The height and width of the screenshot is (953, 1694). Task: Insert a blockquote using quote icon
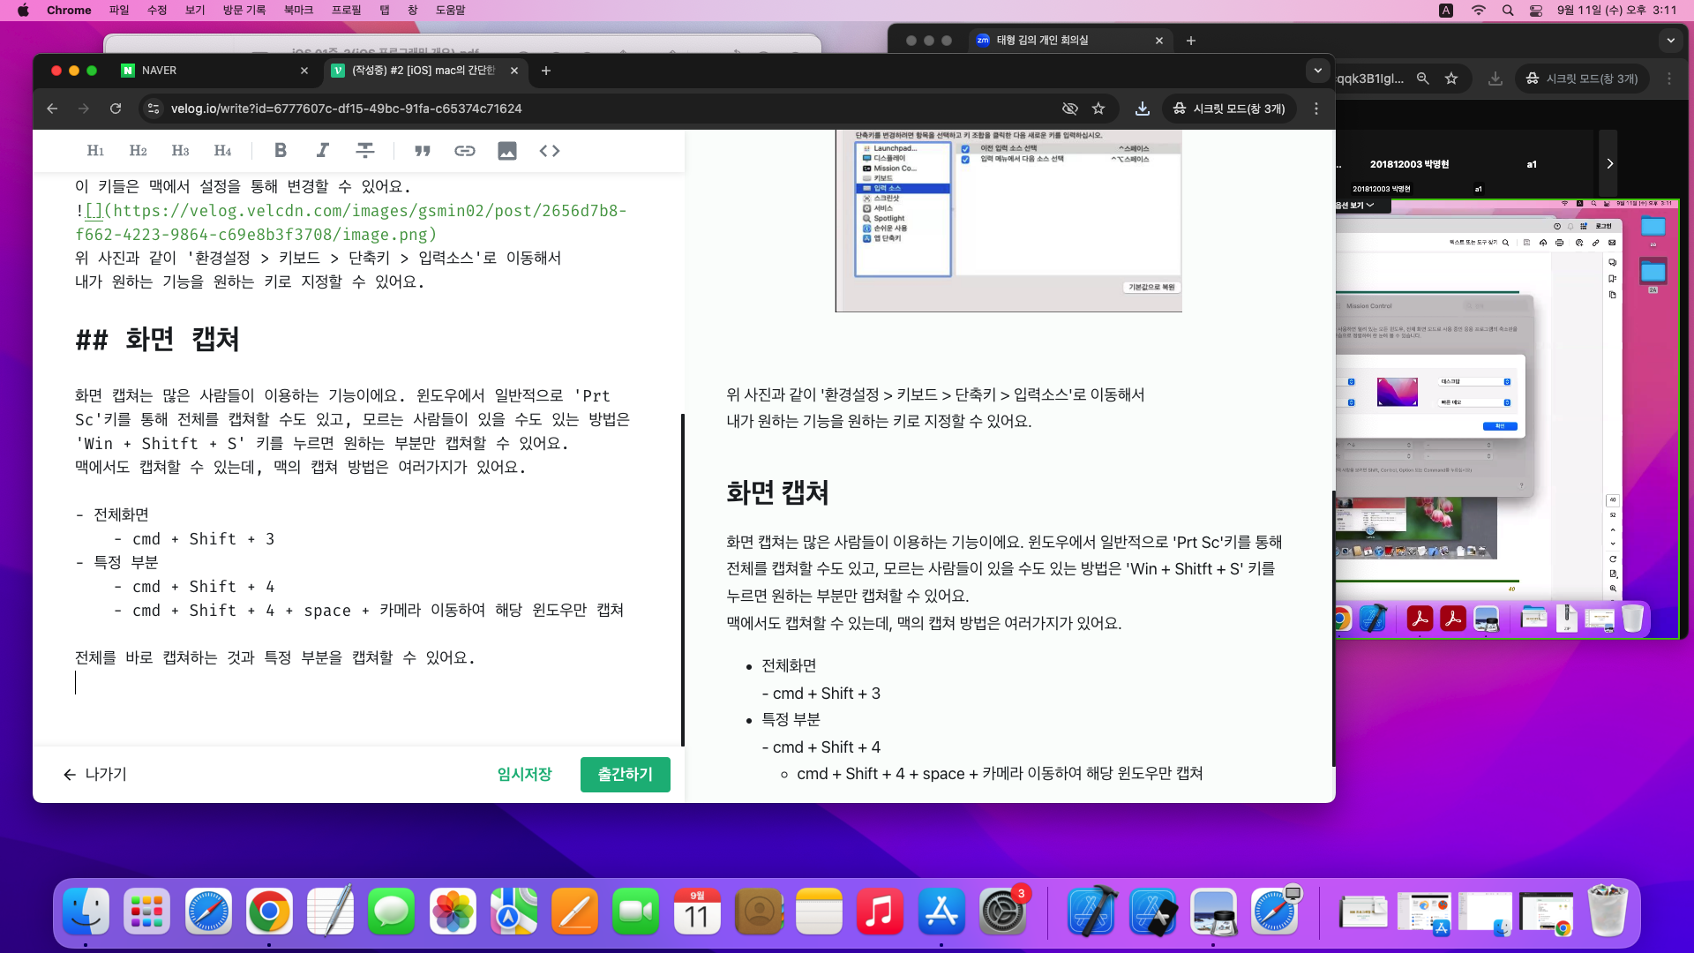pos(423,151)
